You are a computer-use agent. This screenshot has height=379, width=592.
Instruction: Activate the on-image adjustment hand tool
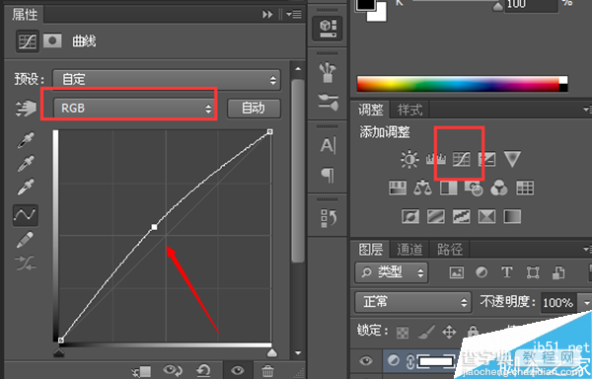click(26, 108)
